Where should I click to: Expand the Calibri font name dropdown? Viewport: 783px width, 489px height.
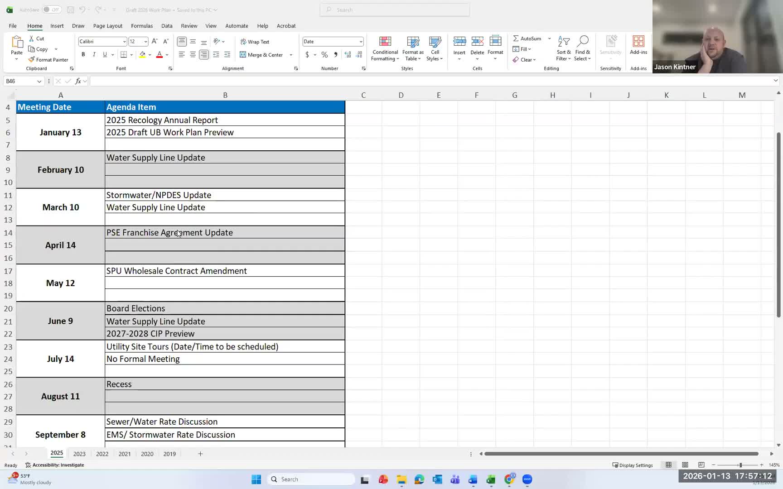pos(124,42)
